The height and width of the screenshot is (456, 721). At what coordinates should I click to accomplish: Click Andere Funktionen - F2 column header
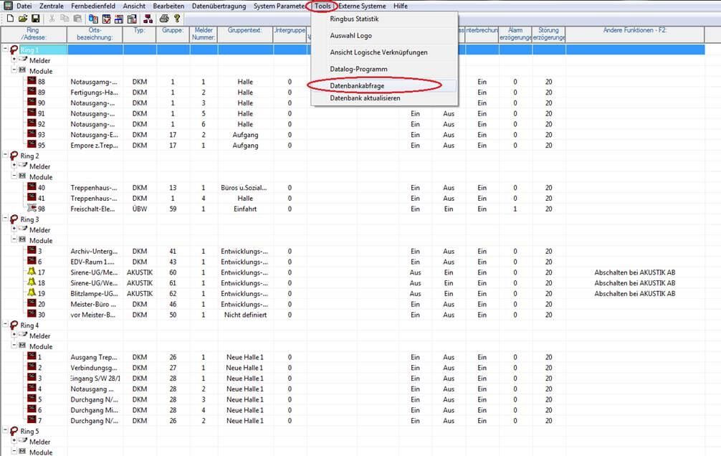tap(635, 34)
